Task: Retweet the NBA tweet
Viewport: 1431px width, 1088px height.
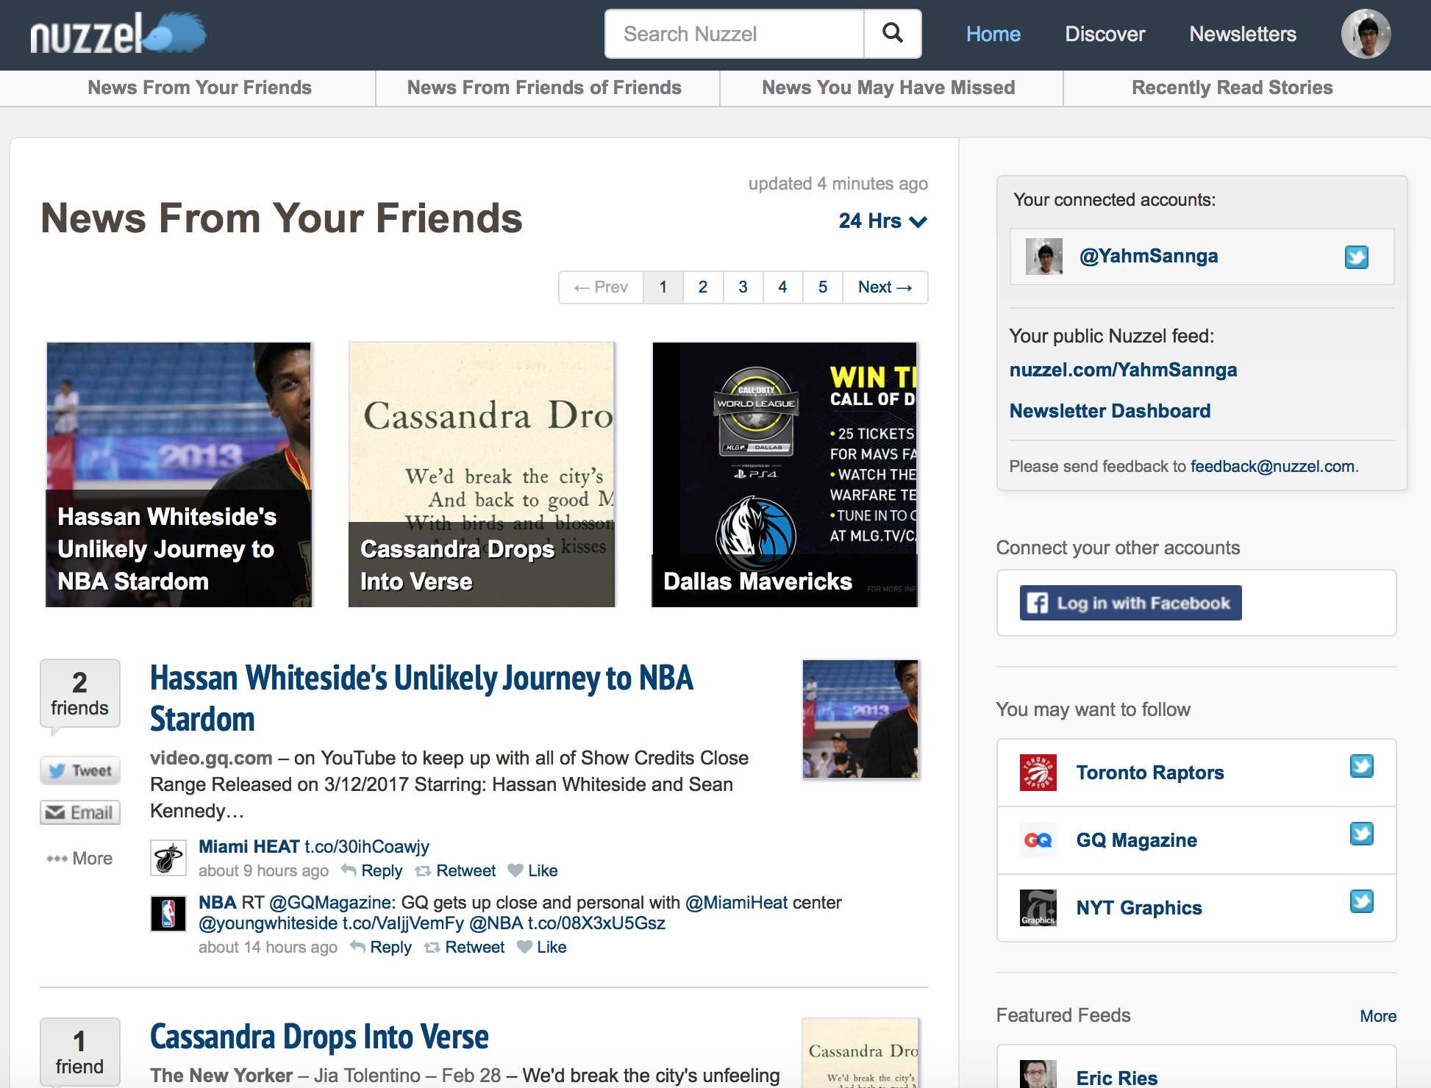Action: tap(465, 948)
